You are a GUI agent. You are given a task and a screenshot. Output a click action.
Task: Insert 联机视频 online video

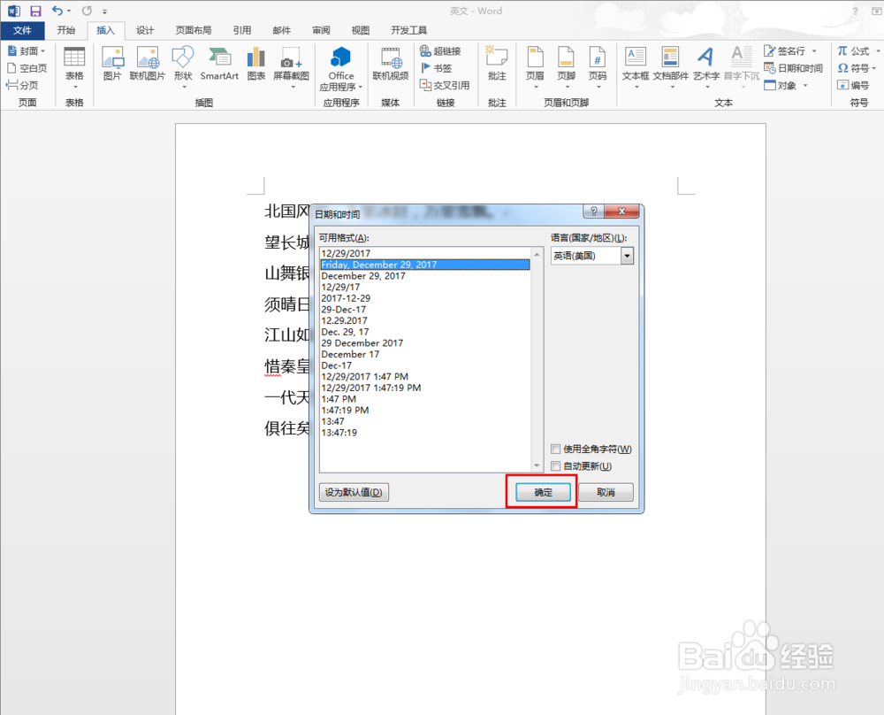point(391,64)
